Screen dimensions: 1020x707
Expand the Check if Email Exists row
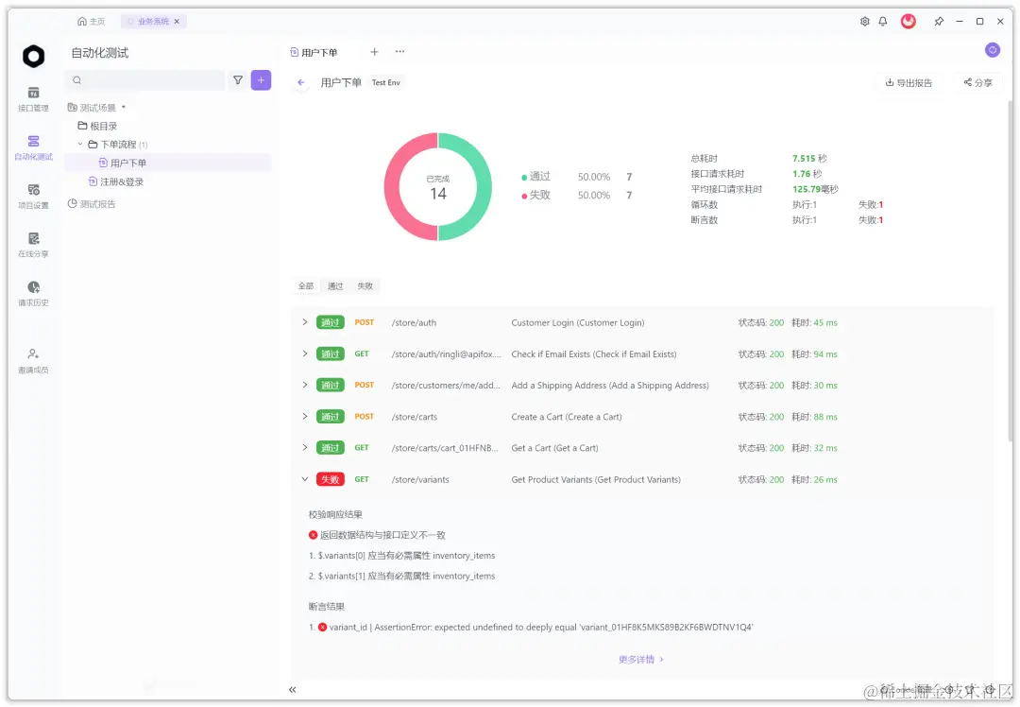[x=304, y=353]
